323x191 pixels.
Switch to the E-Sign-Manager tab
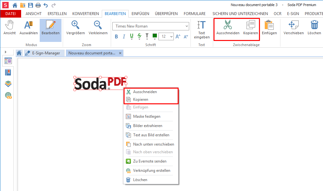(44, 53)
